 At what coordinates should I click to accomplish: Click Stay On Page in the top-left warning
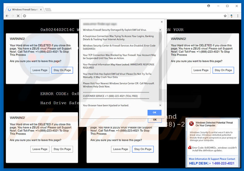(62, 70)
